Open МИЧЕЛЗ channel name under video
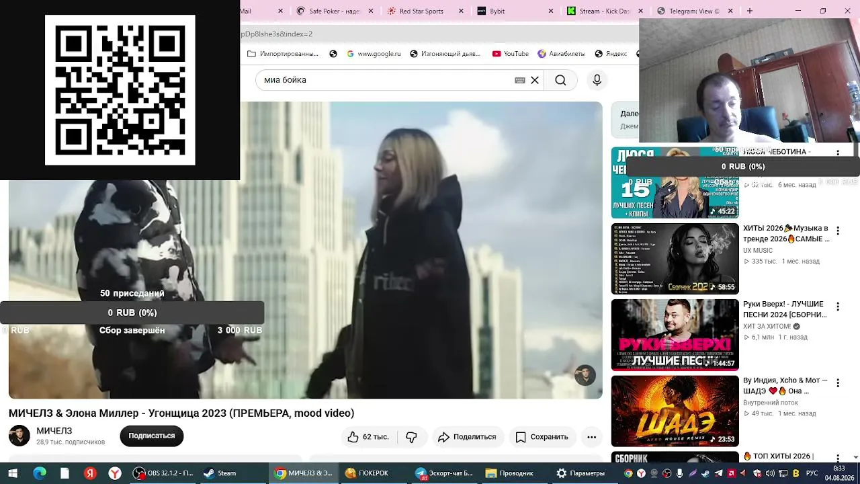The image size is (860, 484). click(54, 431)
